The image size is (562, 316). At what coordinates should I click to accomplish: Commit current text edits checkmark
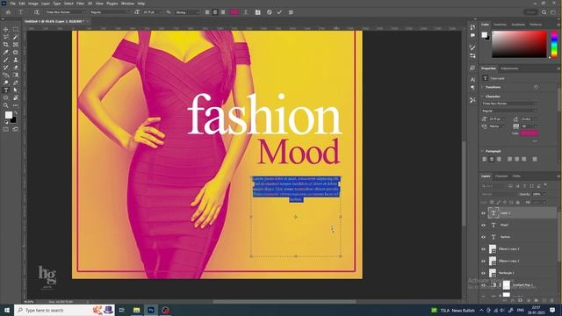(x=279, y=12)
